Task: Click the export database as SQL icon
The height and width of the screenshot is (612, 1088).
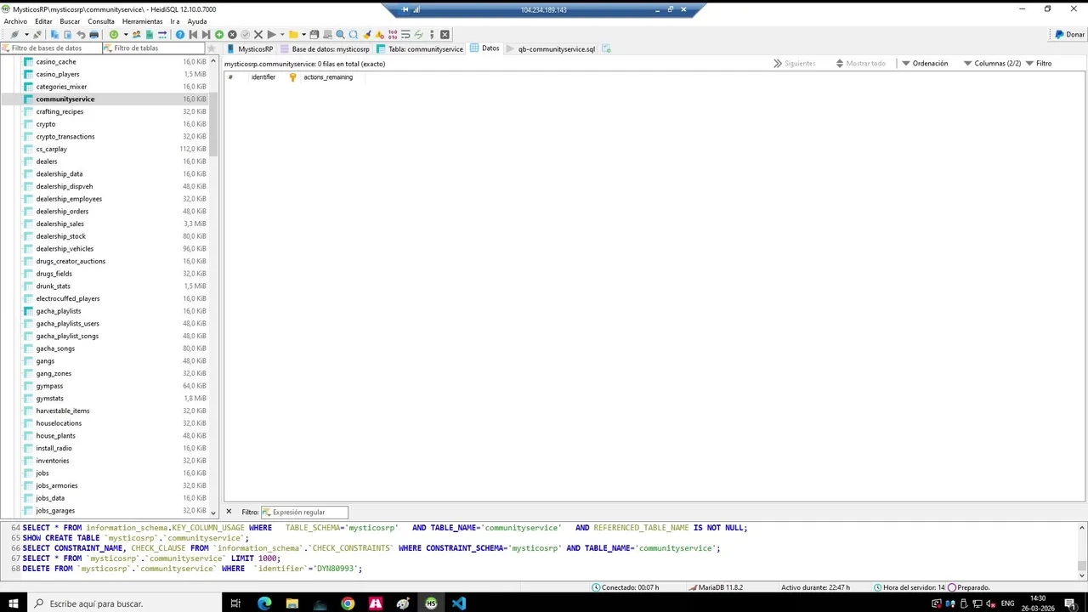Action: tap(150, 35)
